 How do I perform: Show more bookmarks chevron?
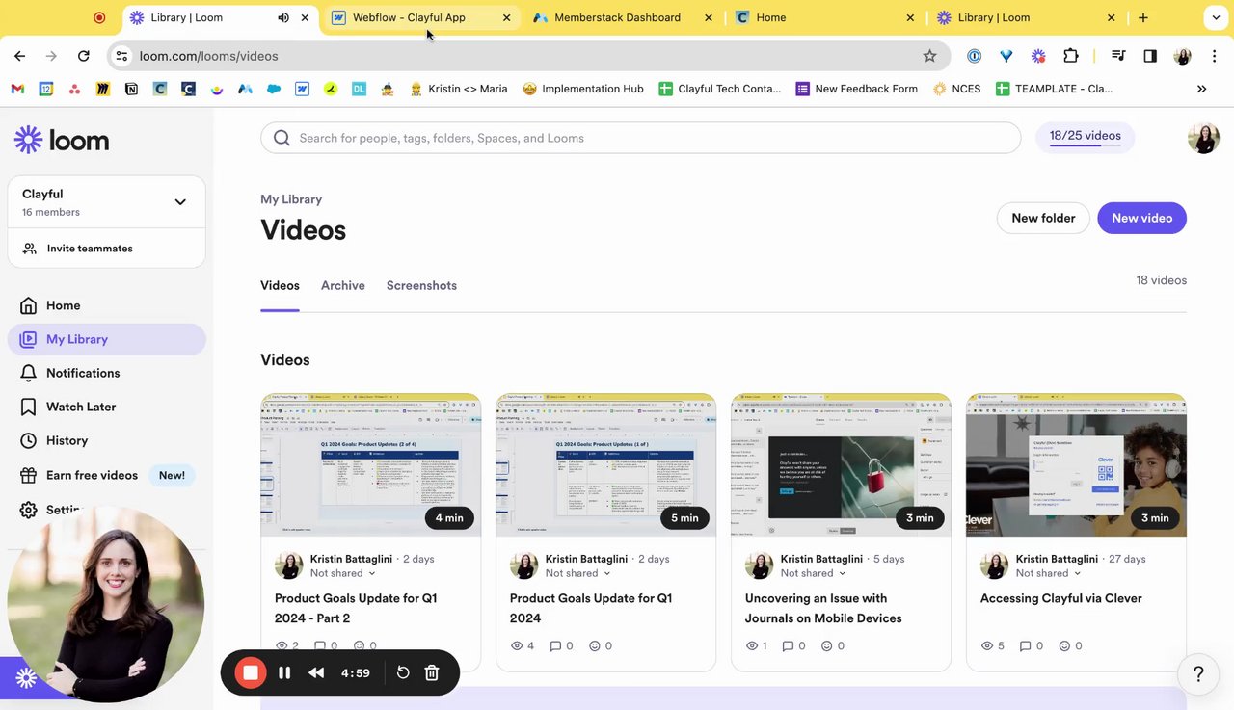pos(1201,89)
